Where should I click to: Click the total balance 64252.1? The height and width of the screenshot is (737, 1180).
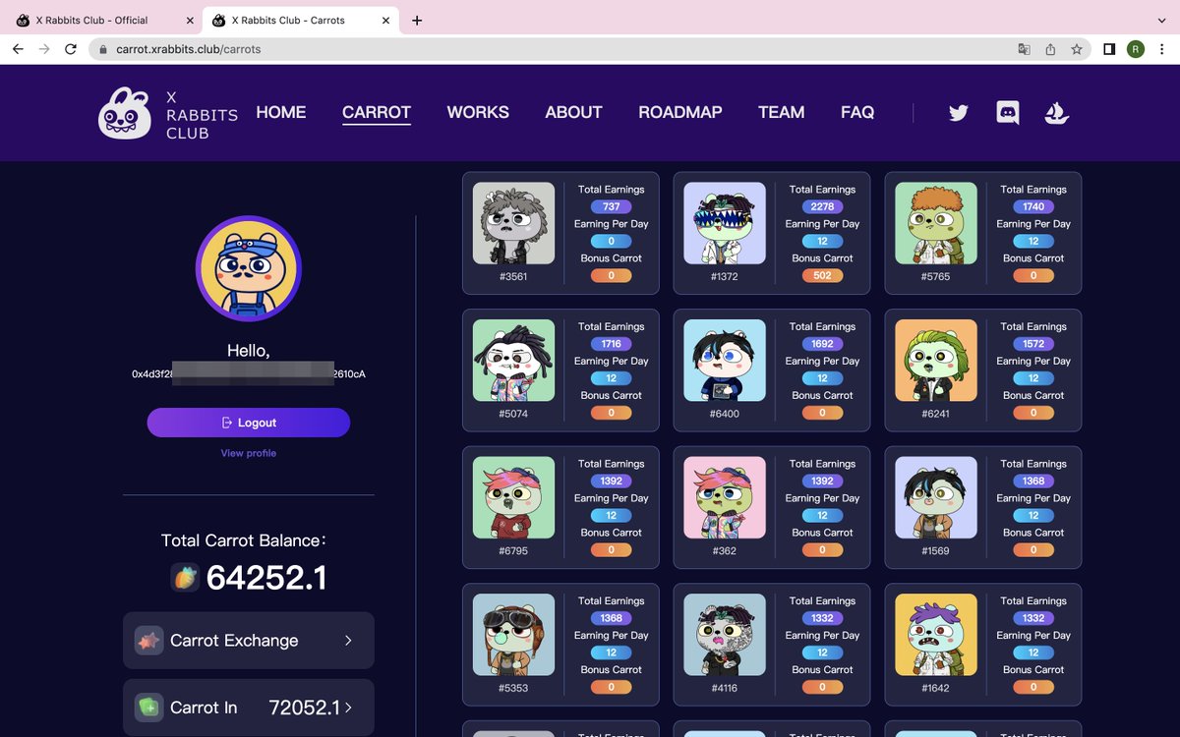pos(266,578)
